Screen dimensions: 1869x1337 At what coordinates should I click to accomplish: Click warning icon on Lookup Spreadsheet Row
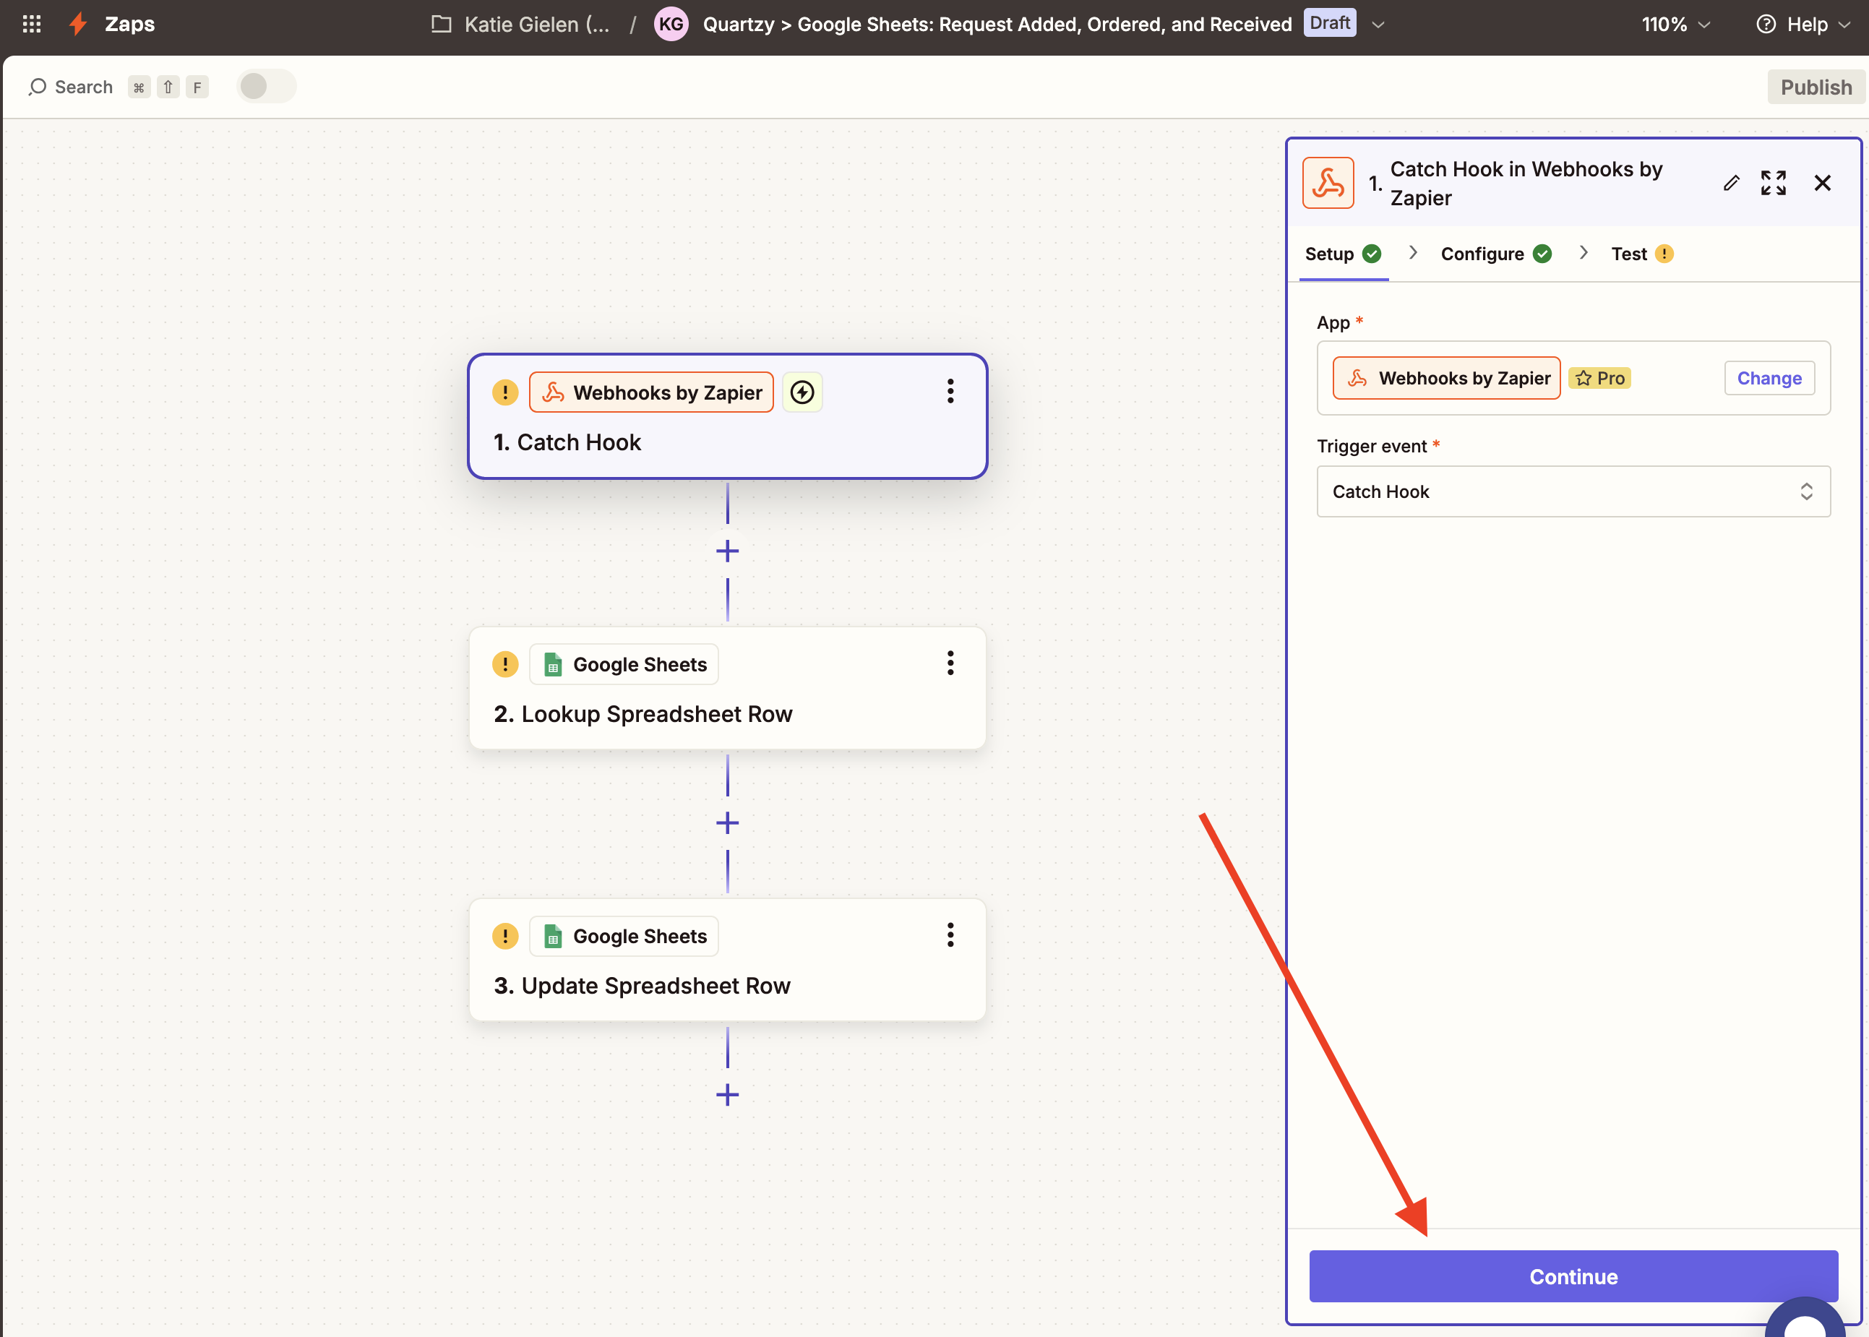point(504,663)
